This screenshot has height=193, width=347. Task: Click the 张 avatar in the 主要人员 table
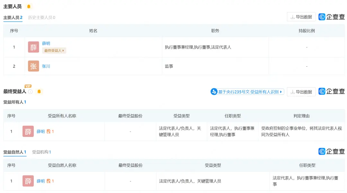(x=33, y=66)
